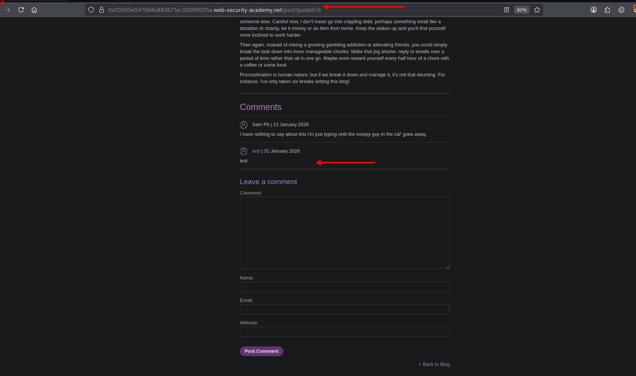Open the test commenter's website link

256,151
